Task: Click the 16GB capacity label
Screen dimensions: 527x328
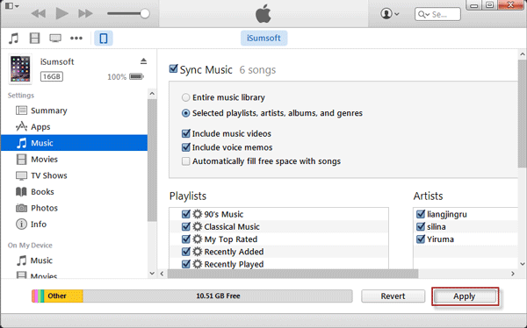Action: [52, 76]
